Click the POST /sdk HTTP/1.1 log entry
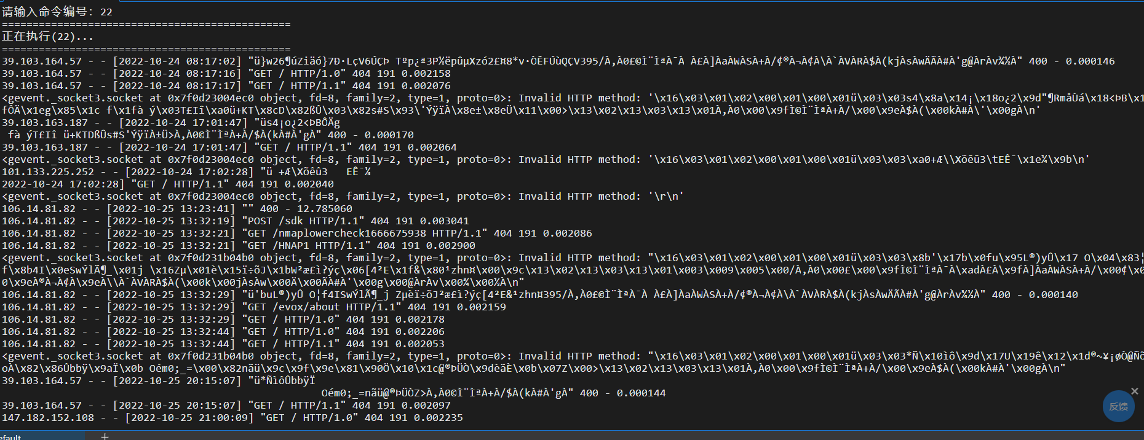Image resolution: width=1144 pixels, height=440 pixels. point(236,221)
